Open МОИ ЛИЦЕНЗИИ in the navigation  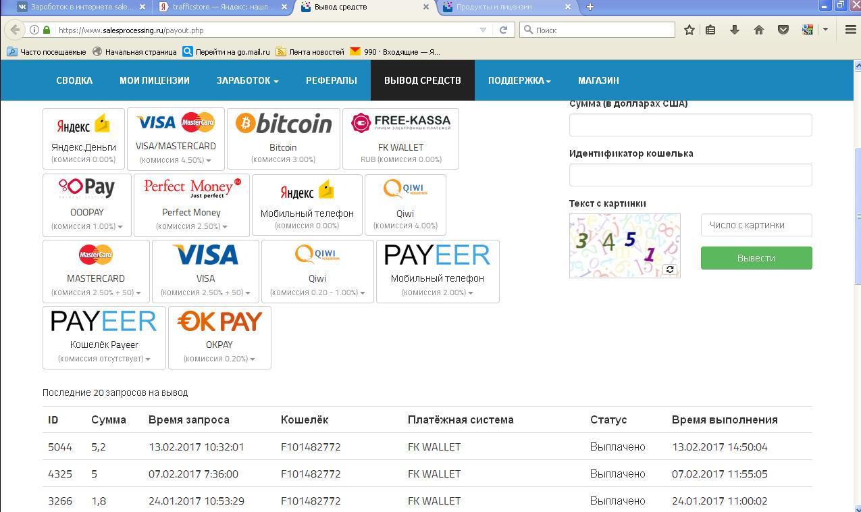coord(155,80)
